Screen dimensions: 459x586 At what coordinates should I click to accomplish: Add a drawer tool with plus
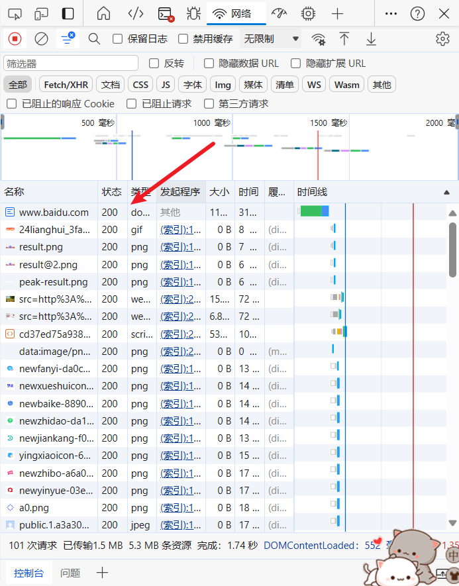[x=102, y=573]
